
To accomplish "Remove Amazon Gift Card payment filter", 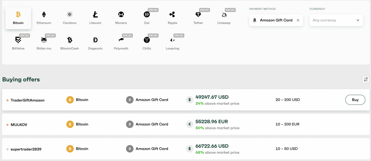I will [298, 20].
